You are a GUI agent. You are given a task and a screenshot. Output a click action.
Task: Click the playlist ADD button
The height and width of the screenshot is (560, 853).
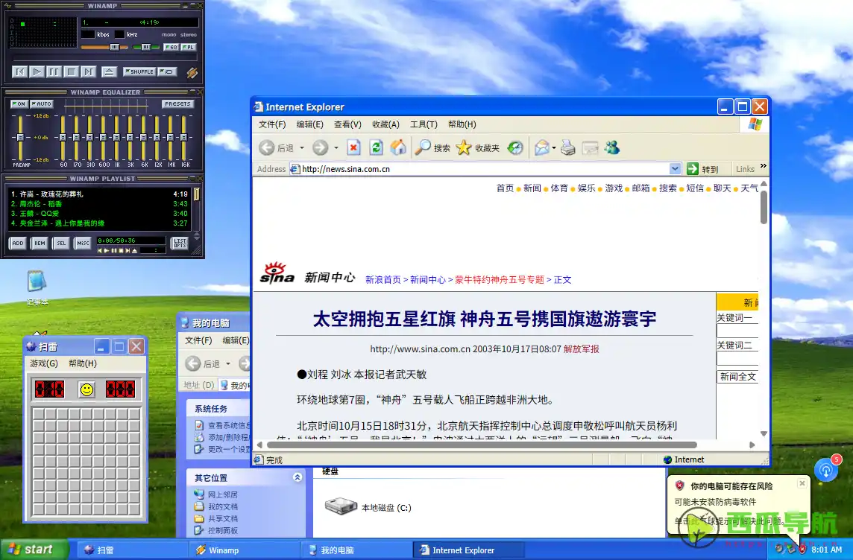[x=18, y=244]
